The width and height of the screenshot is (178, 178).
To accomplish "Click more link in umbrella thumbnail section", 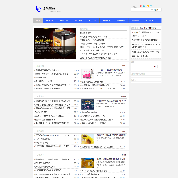I will click(x=123, y=96).
